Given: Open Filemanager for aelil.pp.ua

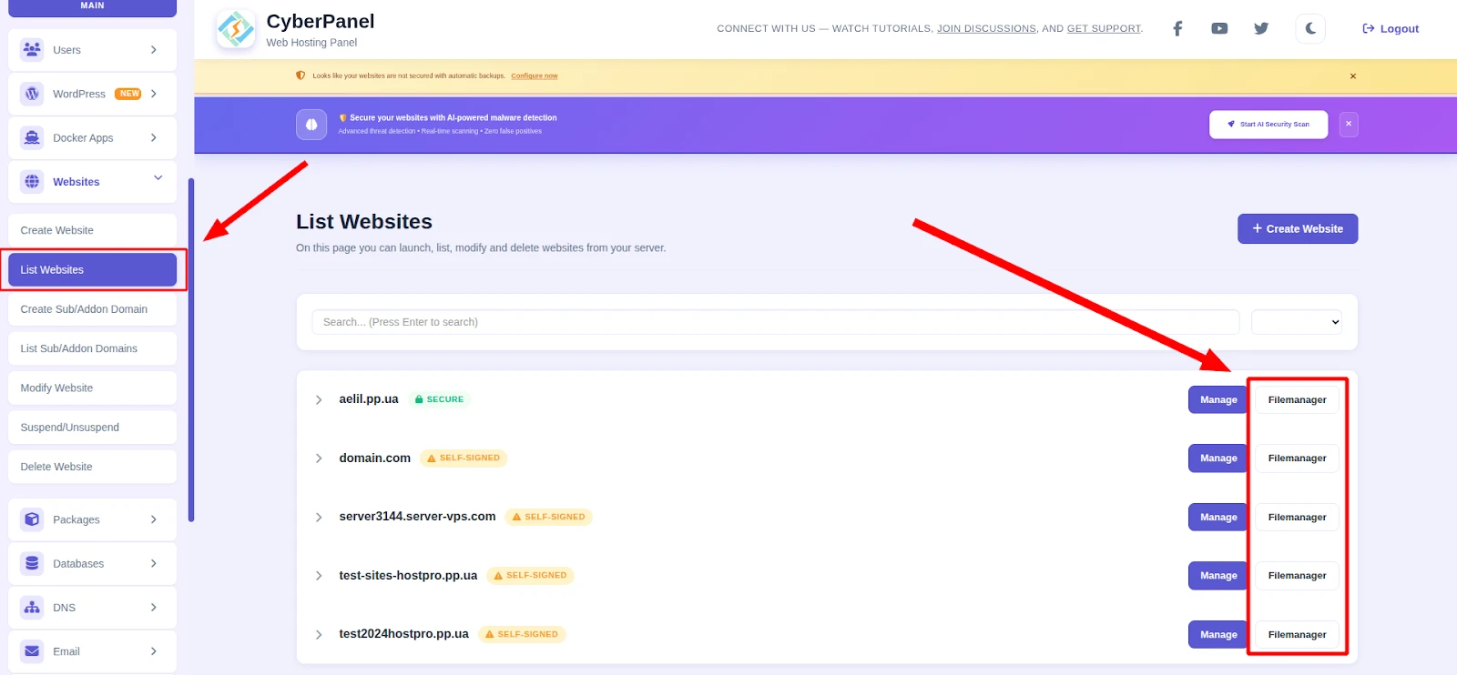Looking at the screenshot, I should [1297, 399].
